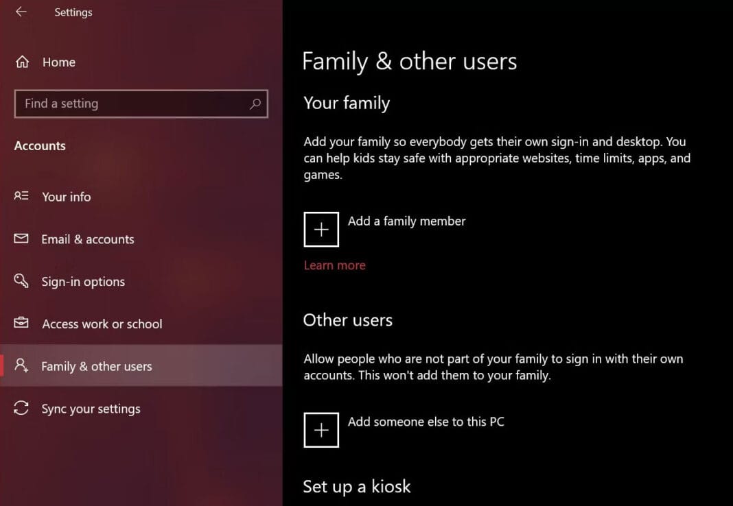This screenshot has width=733, height=506.
Task: Navigate to Your info in the sidebar
Action: coord(67,197)
